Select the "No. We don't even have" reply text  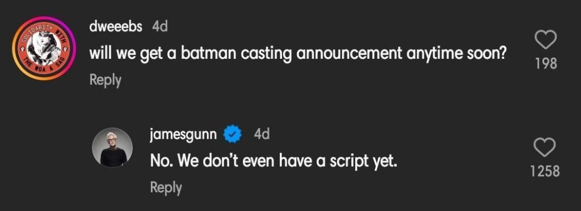click(273, 161)
